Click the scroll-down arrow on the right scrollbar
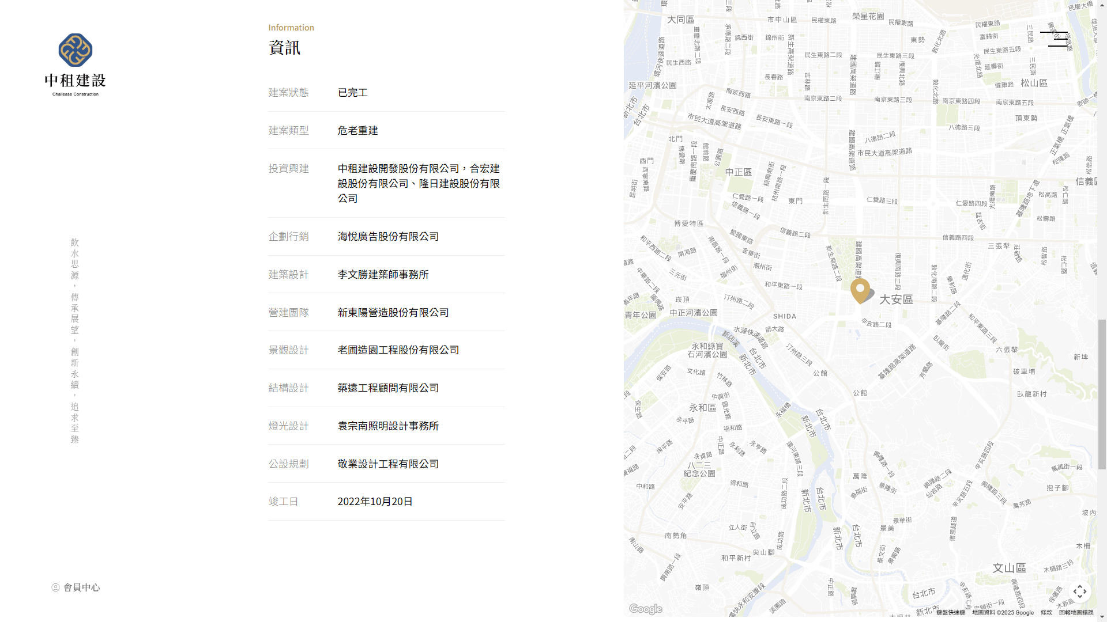 point(1102,616)
